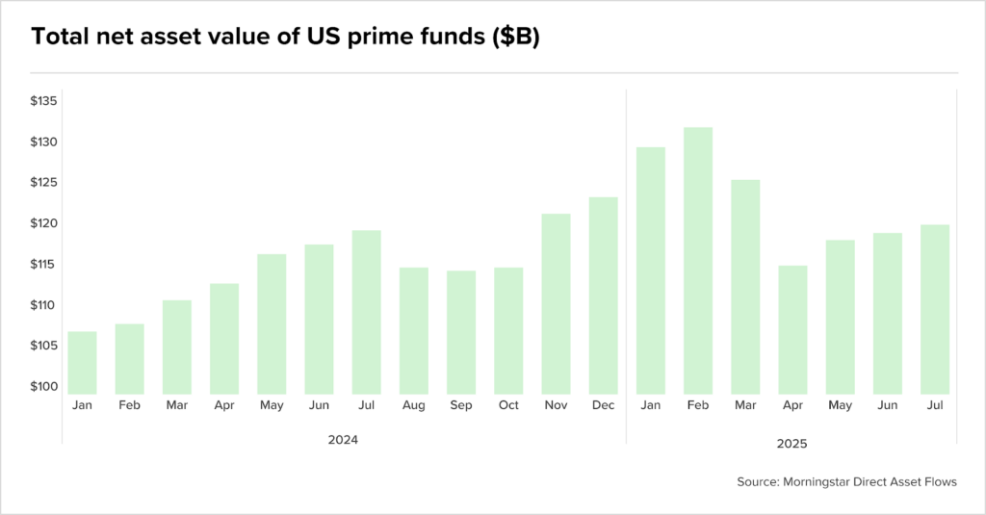The width and height of the screenshot is (986, 515).
Task: Click the February 2025 peak bar
Action: (x=698, y=261)
